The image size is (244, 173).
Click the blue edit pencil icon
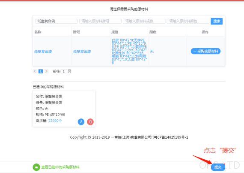tap(81, 121)
